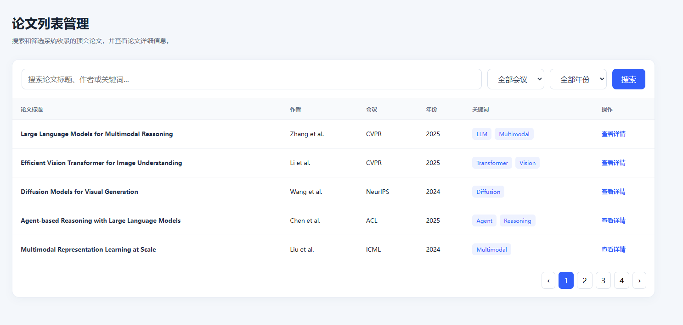The height and width of the screenshot is (325, 683).
Task: Open the 全部会议 conference dropdown
Action: [x=516, y=79]
